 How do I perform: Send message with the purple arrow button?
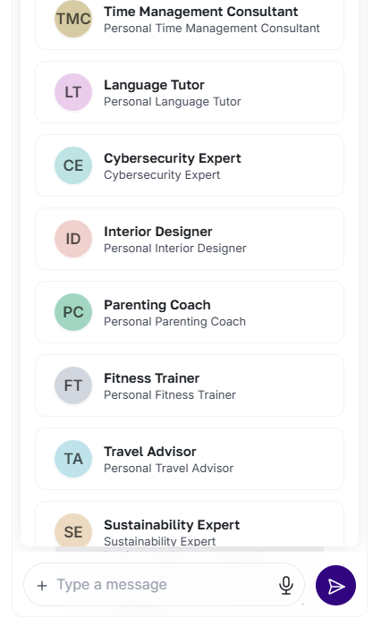(335, 585)
